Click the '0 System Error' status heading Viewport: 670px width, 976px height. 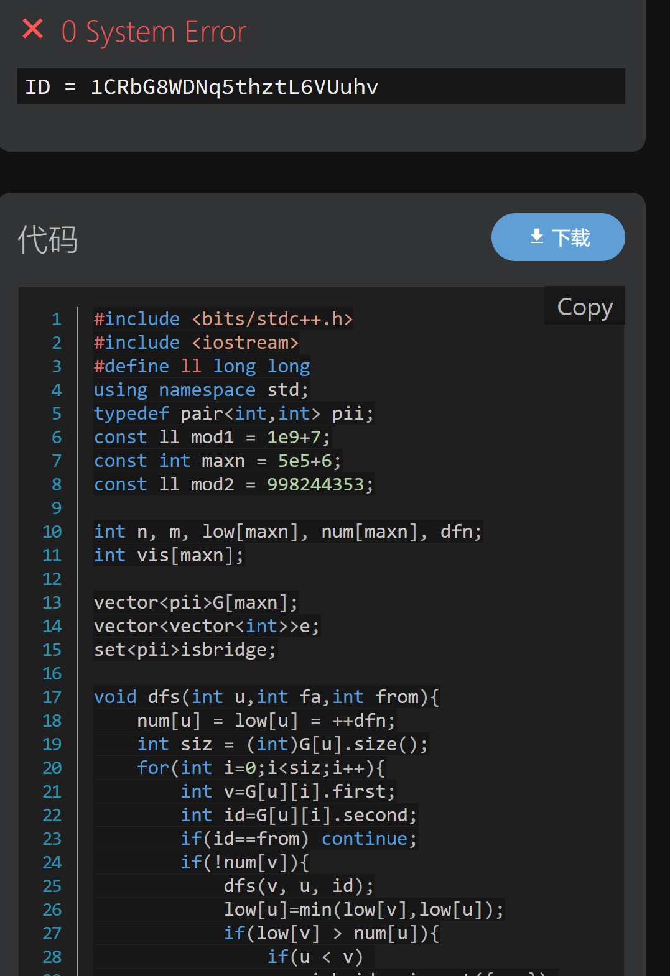pyautogui.click(x=154, y=32)
